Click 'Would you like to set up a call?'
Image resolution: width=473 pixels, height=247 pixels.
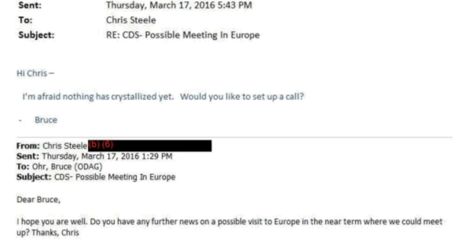click(242, 97)
